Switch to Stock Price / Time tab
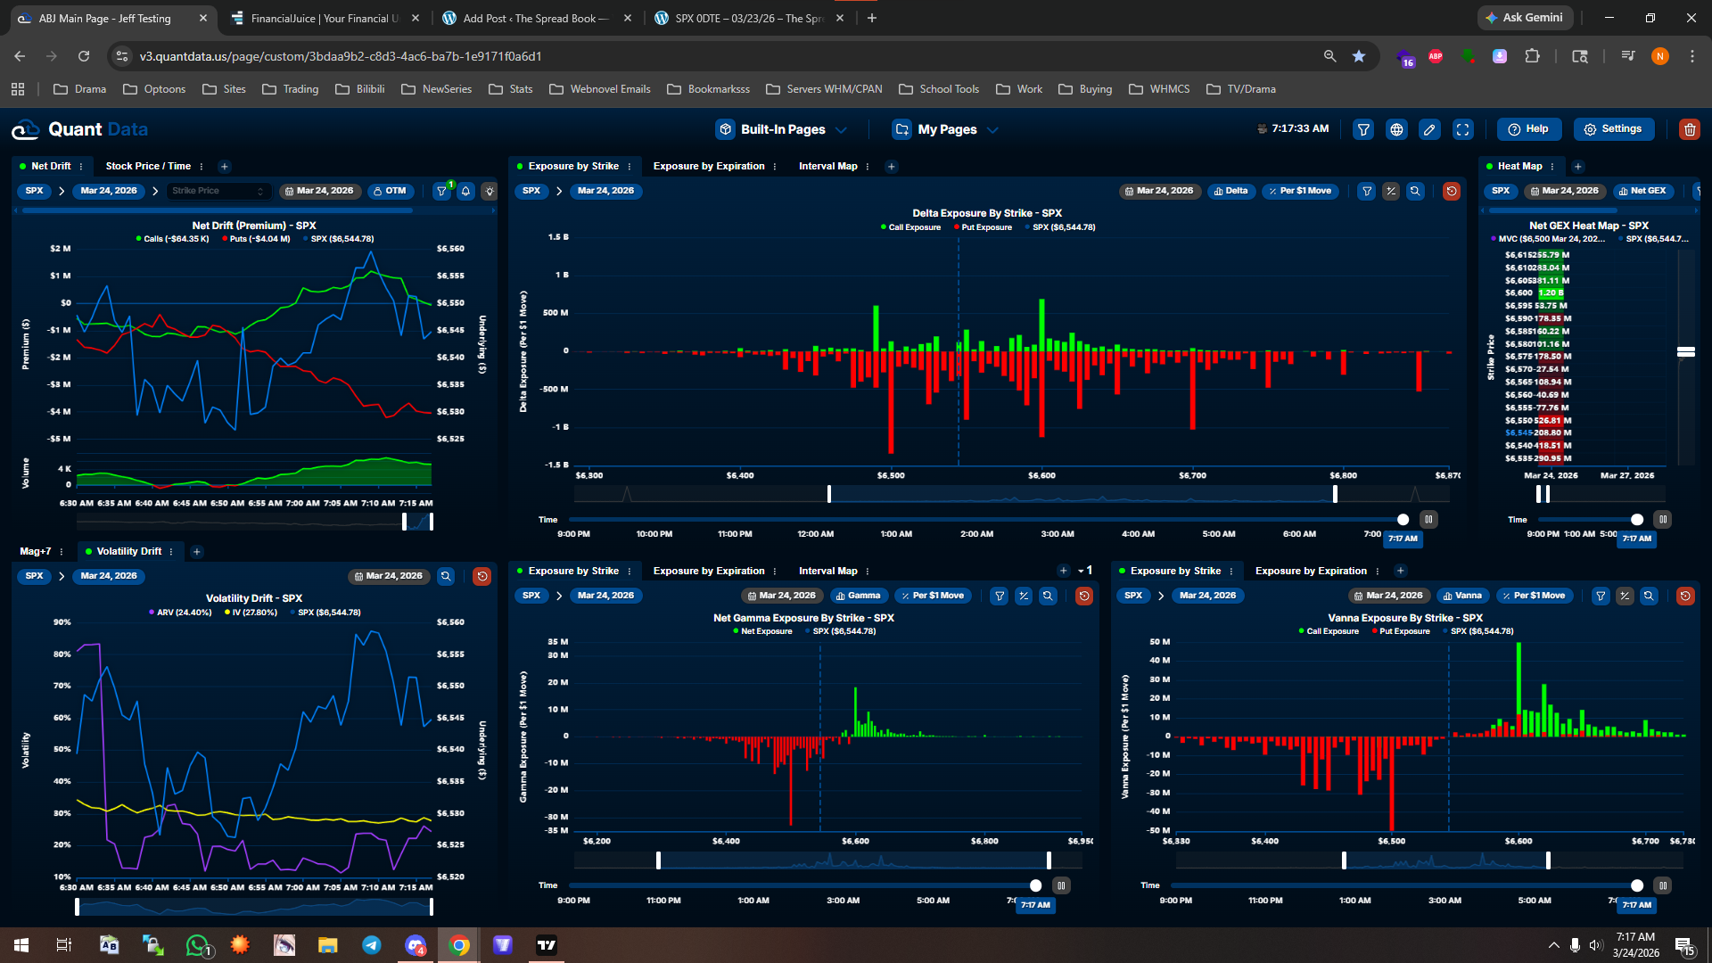 [148, 166]
